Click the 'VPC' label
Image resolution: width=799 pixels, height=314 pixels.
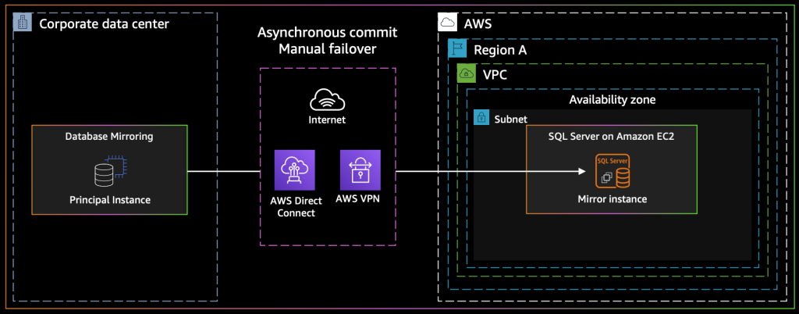pyautogui.click(x=495, y=75)
